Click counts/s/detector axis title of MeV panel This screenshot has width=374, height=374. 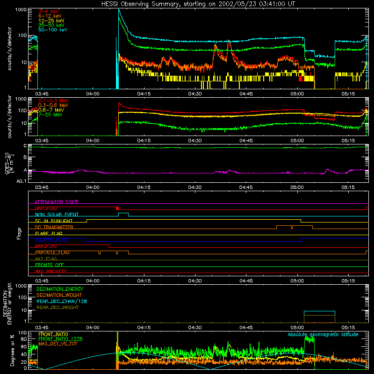(x=9, y=116)
